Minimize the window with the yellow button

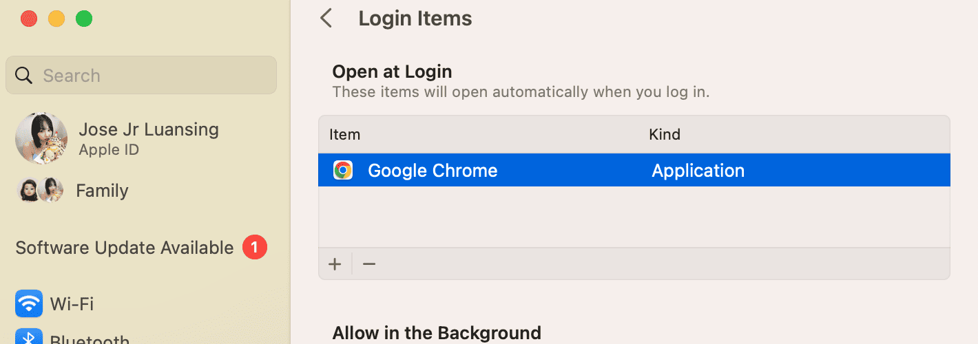click(x=56, y=19)
